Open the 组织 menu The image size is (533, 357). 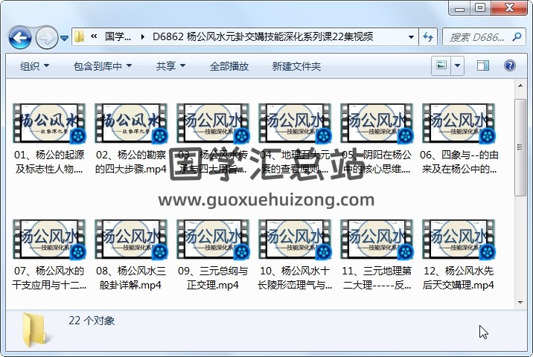click(x=34, y=66)
